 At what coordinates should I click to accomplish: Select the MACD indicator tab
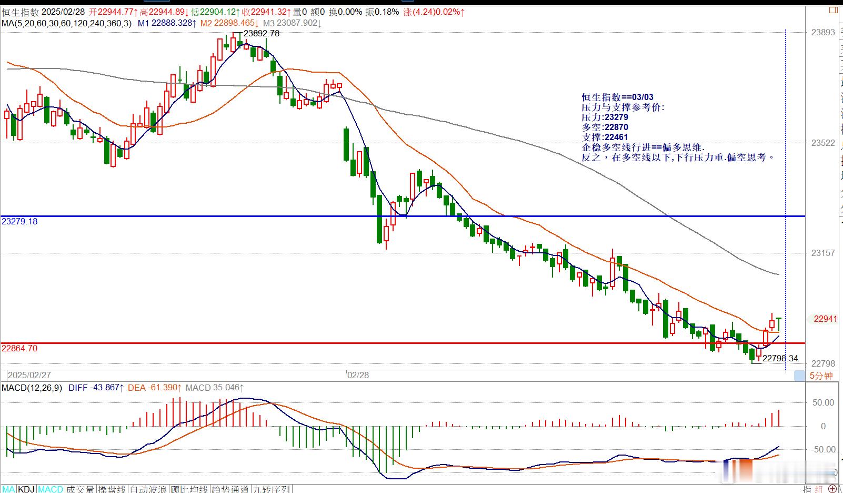51,489
